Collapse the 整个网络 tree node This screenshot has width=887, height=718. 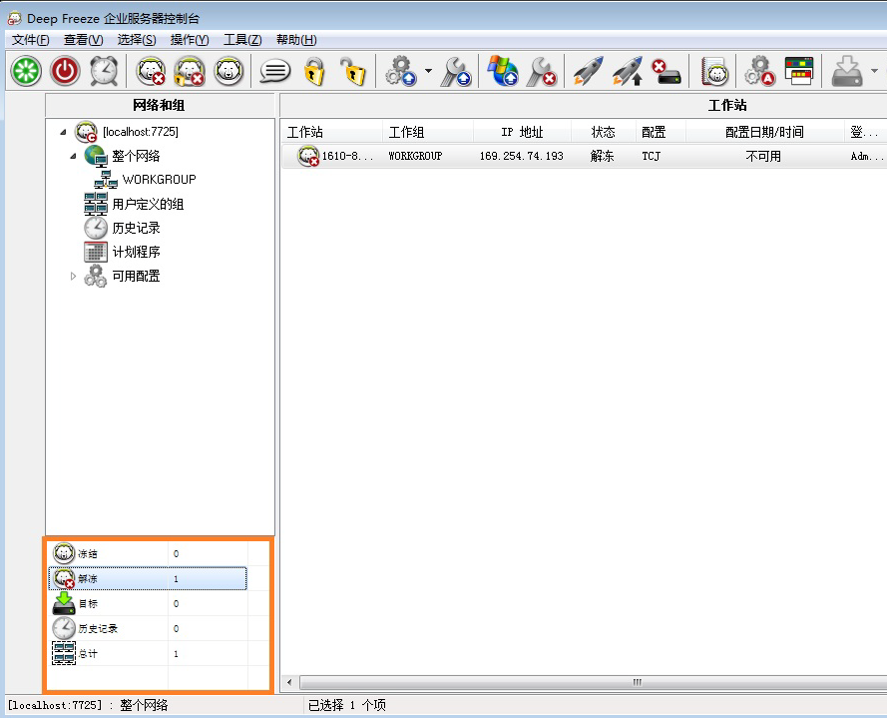pos(73,156)
